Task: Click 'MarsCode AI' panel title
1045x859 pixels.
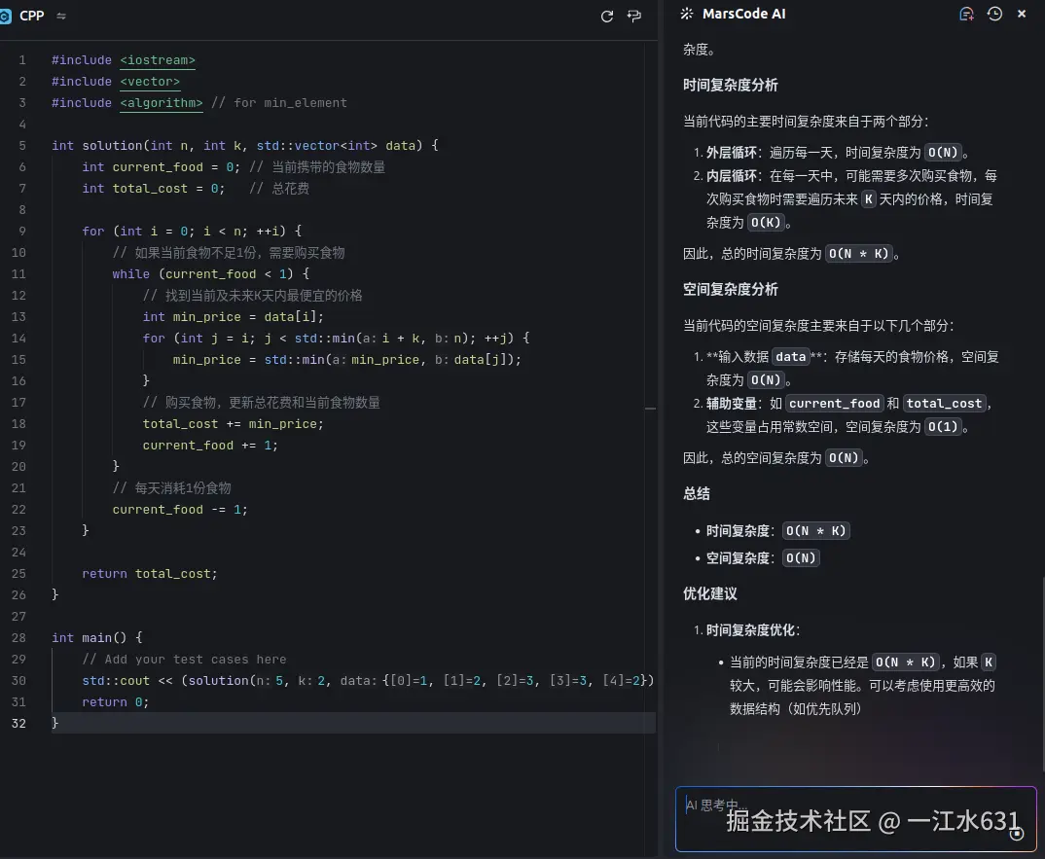Action: click(x=743, y=14)
